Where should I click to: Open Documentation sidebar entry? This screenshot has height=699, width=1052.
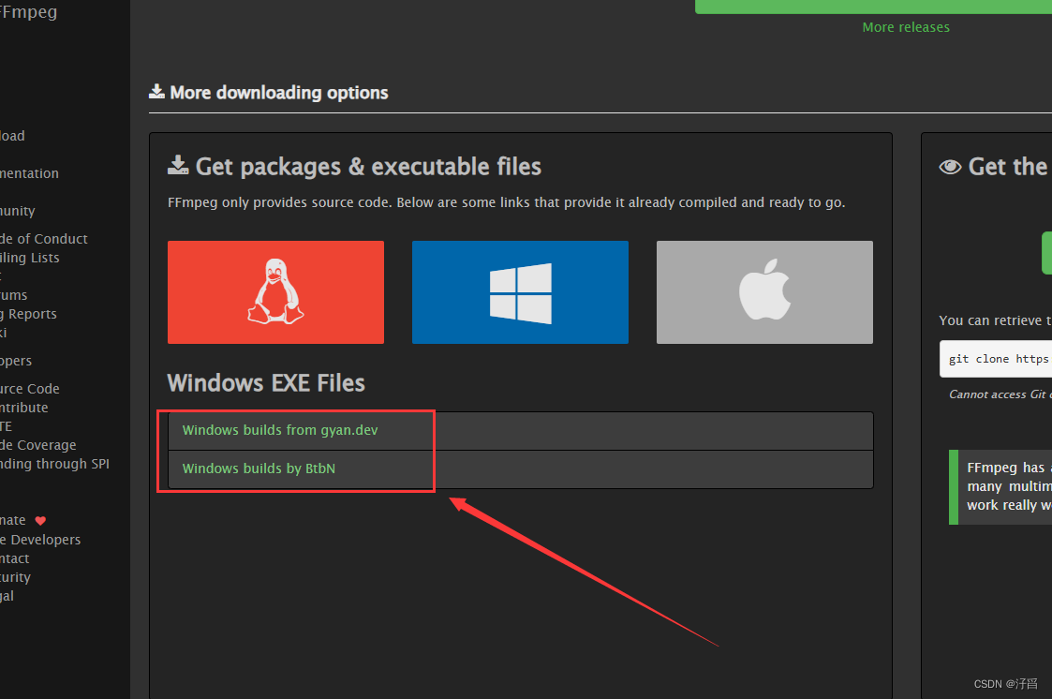[x=30, y=173]
